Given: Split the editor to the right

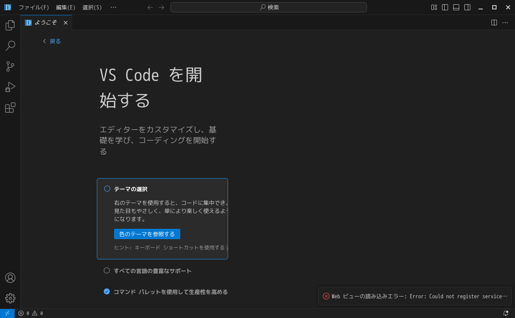Looking at the screenshot, I should (494, 22).
